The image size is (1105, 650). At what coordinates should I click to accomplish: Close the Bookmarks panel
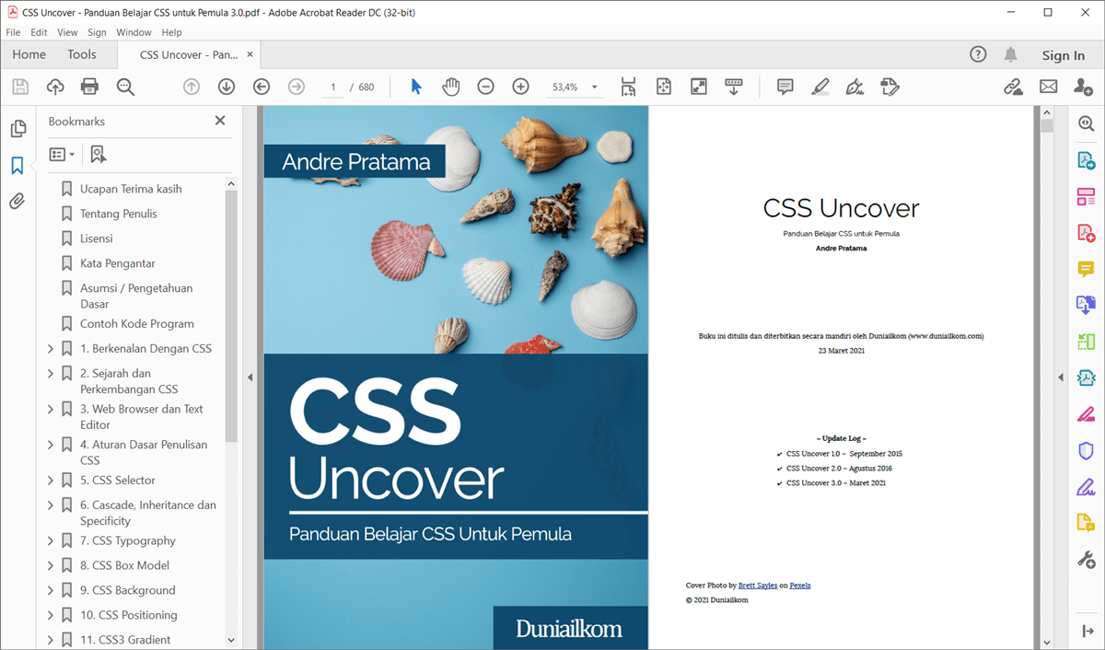220,121
